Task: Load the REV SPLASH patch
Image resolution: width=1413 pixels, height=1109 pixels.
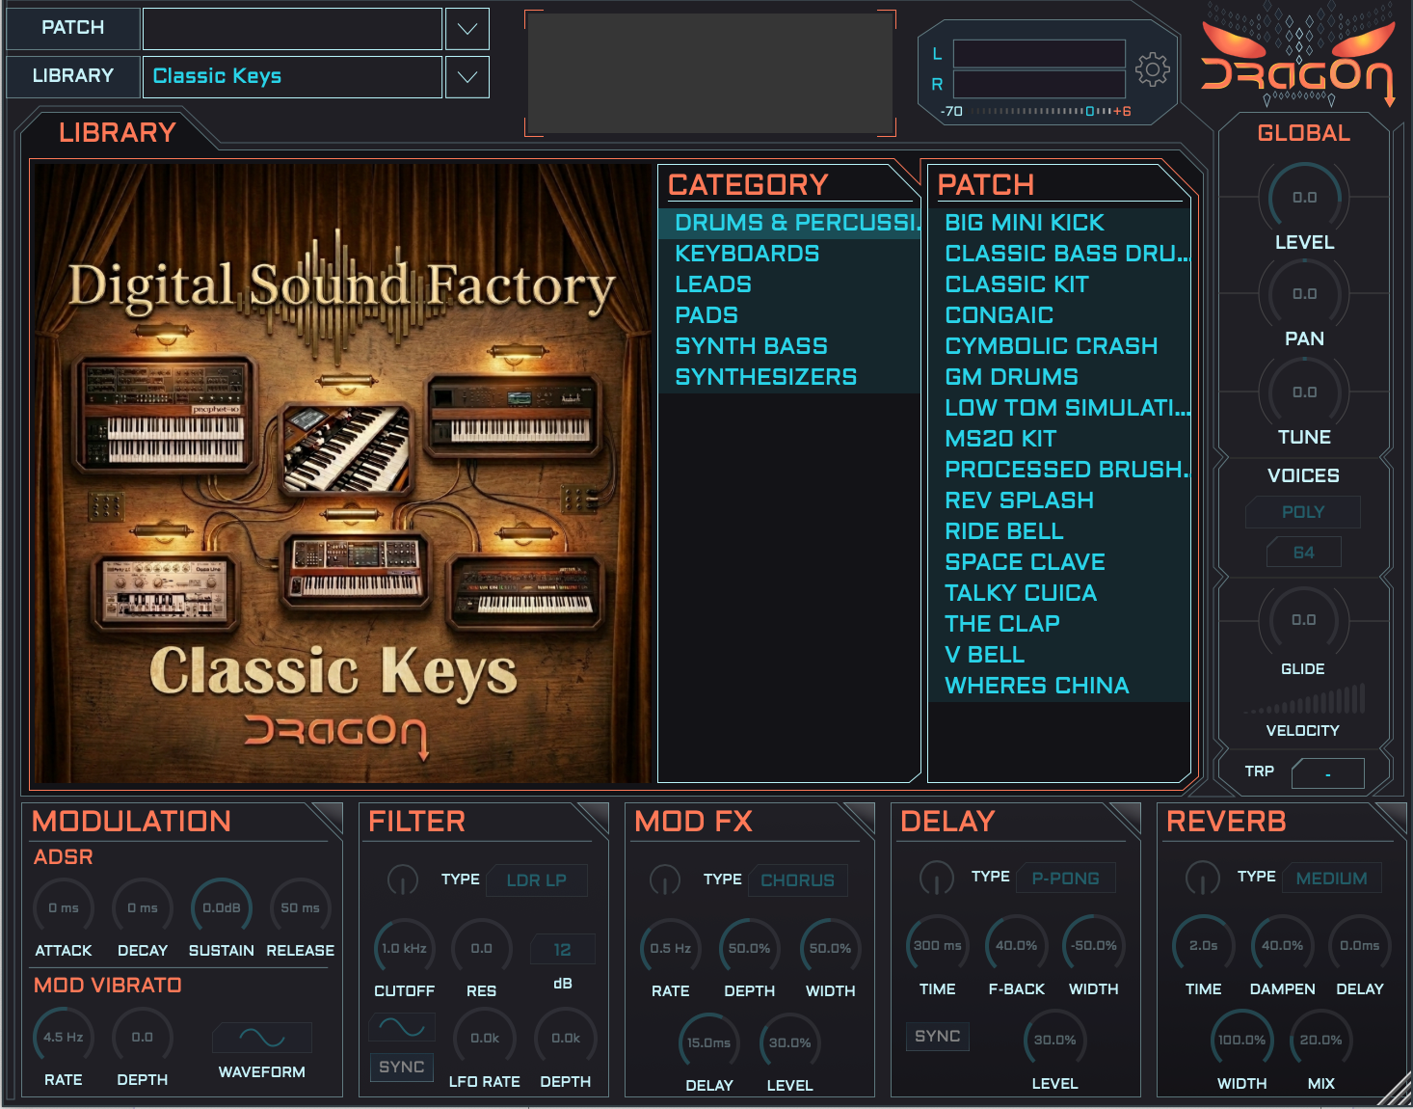Action: coord(1059,500)
